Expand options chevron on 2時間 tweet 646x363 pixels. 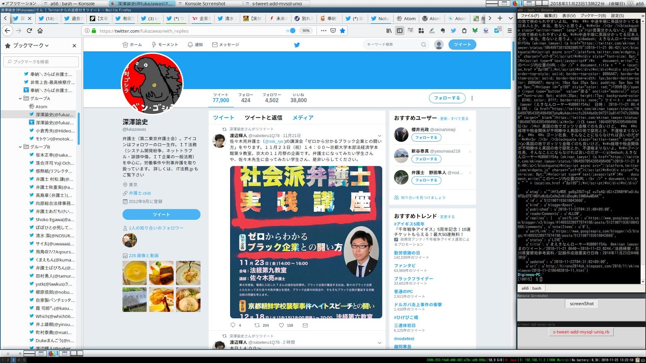pos(380,343)
